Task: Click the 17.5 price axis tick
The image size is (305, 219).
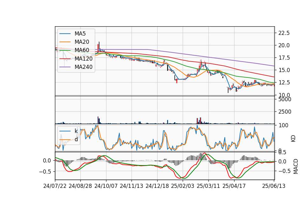Action: 284,58
